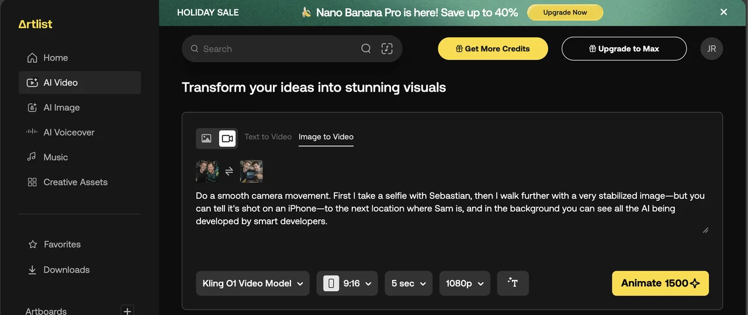
Task: Click Animate 1500 button
Action: pos(660,283)
